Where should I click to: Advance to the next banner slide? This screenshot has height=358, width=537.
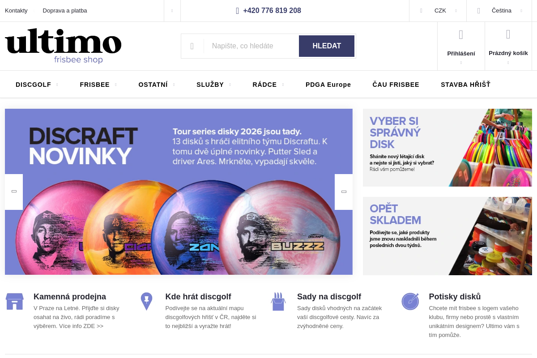pos(344,192)
